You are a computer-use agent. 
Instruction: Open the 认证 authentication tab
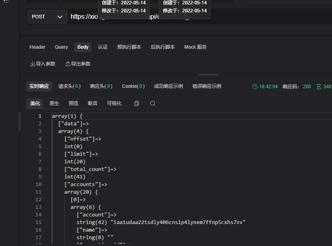pyautogui.click(x=103, y=47)
